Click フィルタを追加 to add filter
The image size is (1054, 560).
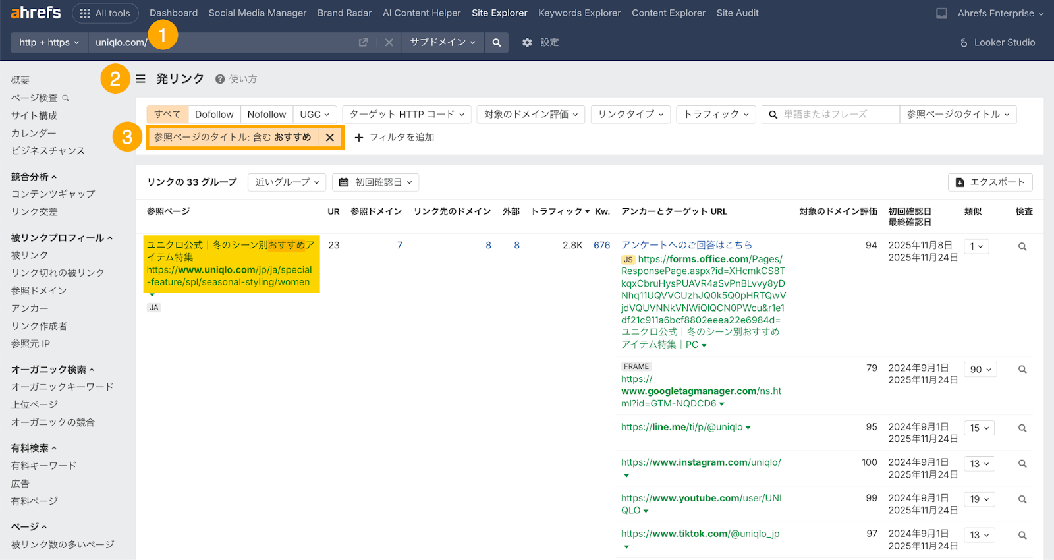point(395,137)
